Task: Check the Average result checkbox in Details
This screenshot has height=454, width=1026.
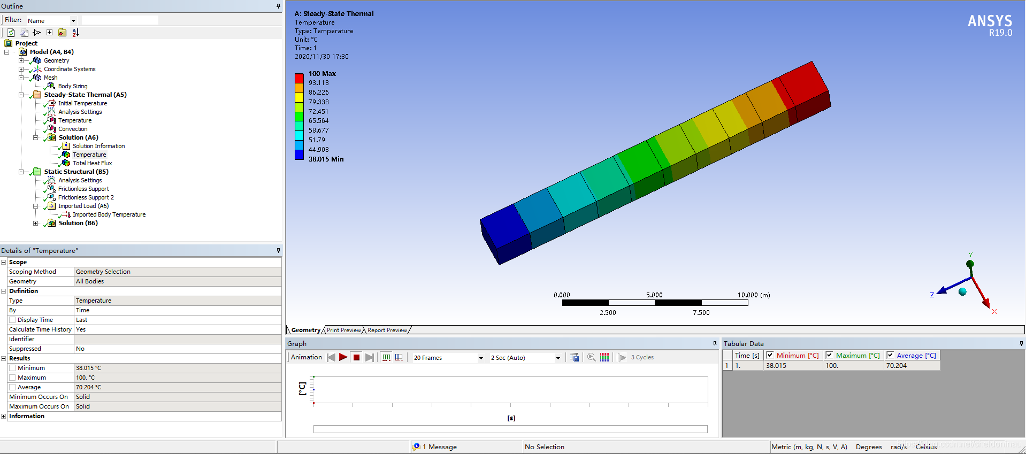Action: 12,387
